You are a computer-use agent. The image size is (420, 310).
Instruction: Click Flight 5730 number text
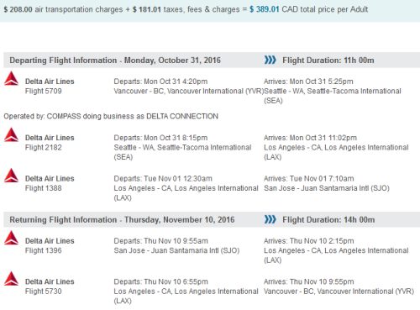[x=44, y=292]
